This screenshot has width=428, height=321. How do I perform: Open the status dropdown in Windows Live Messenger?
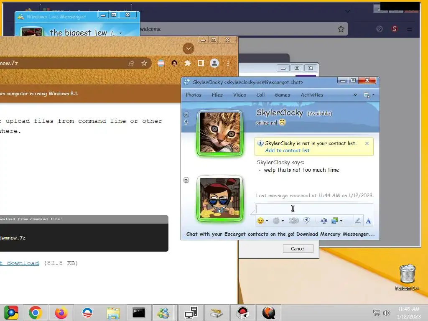tap(120, 33)
